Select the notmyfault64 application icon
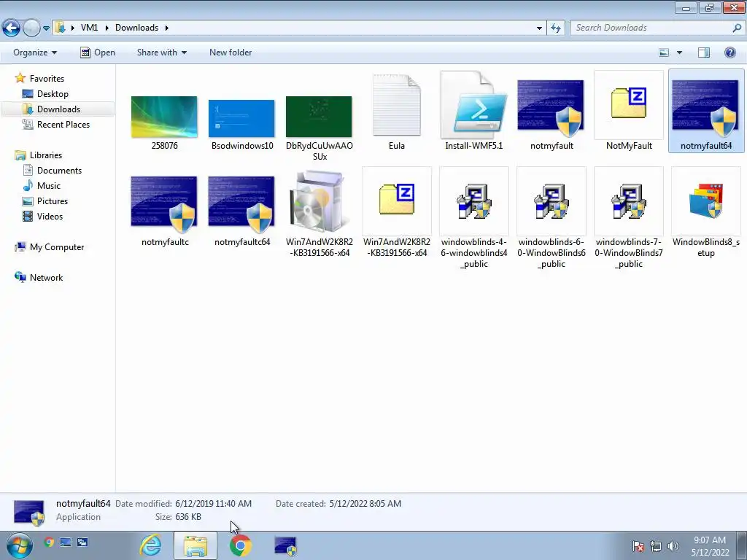This screenshot has width=747, height=560. [706, 107]
